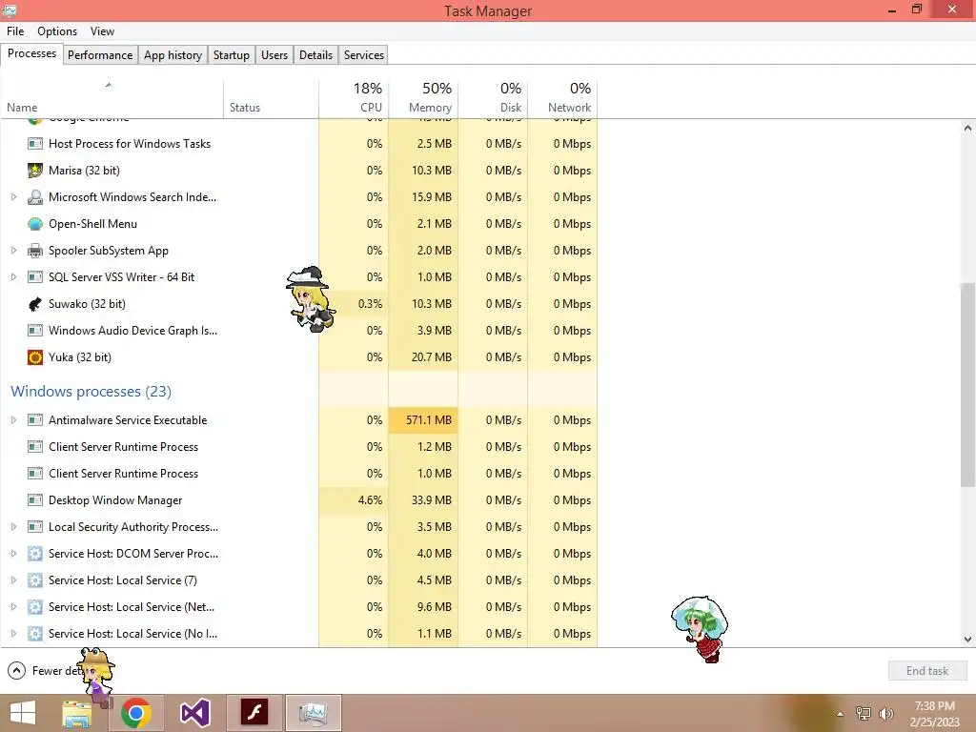Switch to the App history tab
This screenshot has height=732, width=976.
coord(173,54)
